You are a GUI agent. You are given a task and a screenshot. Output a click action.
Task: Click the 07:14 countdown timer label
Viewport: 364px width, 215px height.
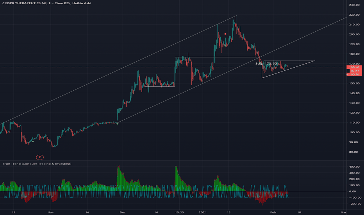click(355, 71)
